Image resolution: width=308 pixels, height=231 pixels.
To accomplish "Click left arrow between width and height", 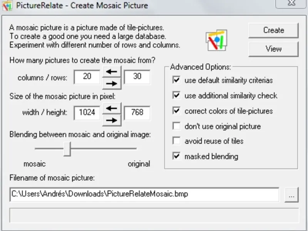I will (x=112, y=108).
